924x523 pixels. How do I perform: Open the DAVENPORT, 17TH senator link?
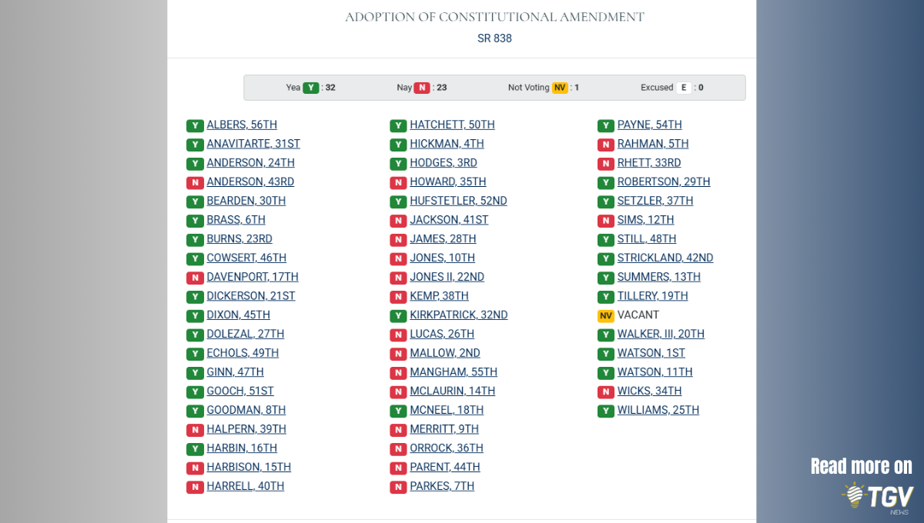[x=252, y=277]
